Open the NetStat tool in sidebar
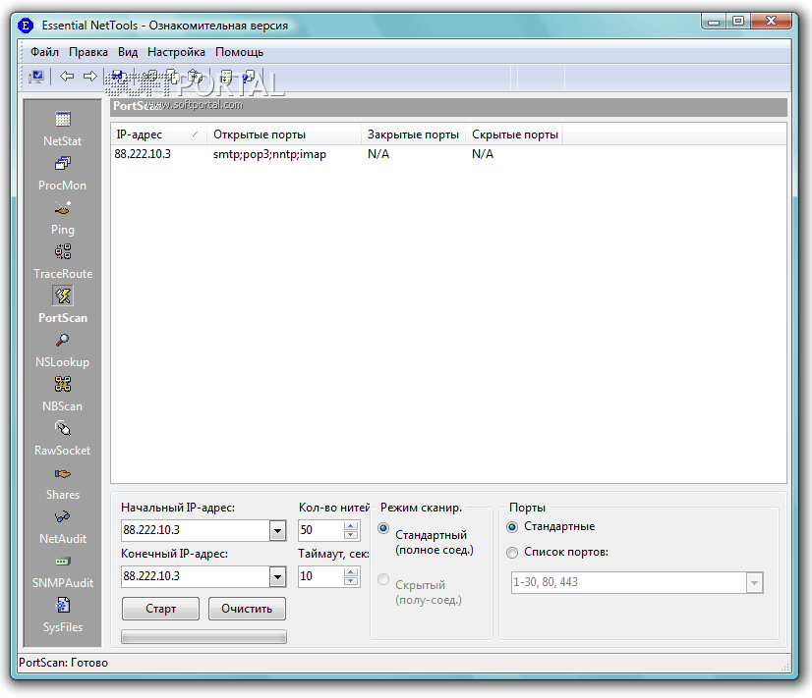Screen dimensions: 812x698 (63, 129)
